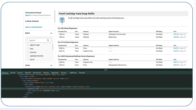Open the $227.15 price link
The width and height of the screenshot is (196, 110).
coord(176,62)
